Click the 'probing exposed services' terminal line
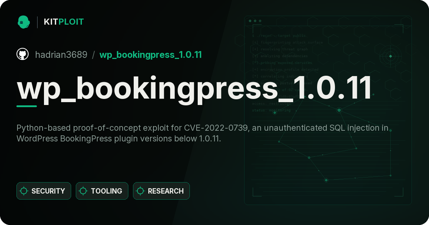The image size is (429, 225). click(x=282, y=63)
